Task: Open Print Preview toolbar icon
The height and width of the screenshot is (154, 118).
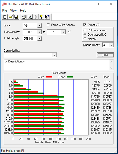Action: pyautogui.click(x=30, y=17)
